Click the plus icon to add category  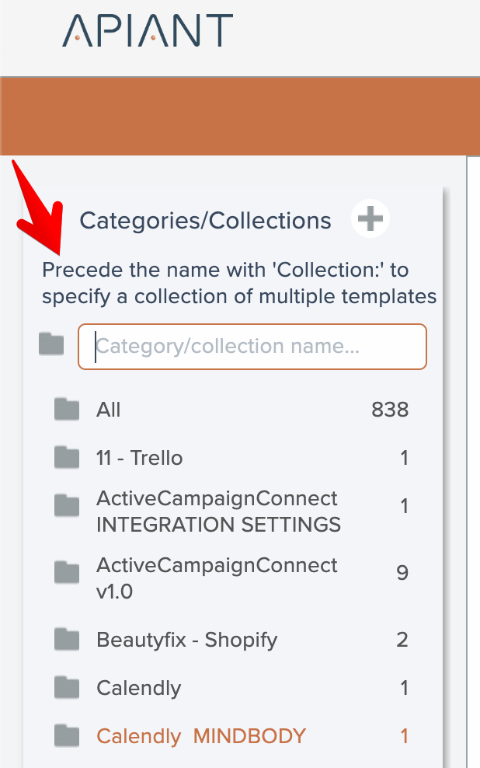click(370, 219)
